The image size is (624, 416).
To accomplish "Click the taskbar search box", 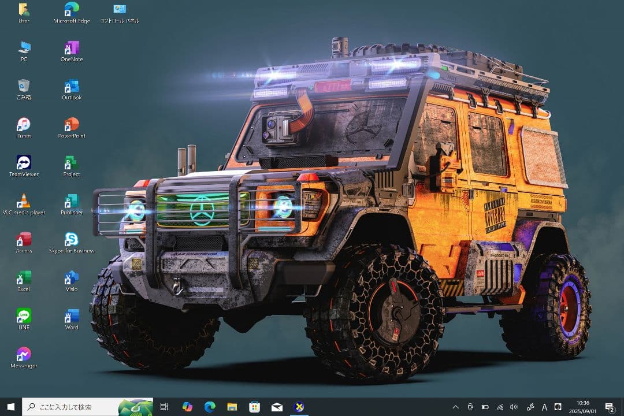I will (x=75, y=407).
